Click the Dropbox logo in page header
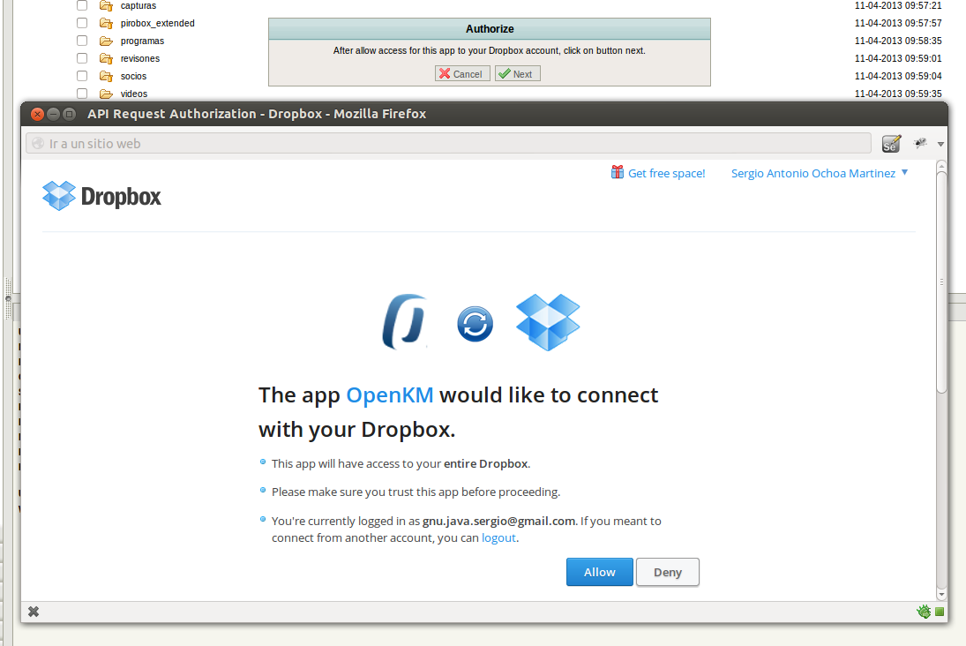This screenshot has width=966, height=646. pos(101,196)
